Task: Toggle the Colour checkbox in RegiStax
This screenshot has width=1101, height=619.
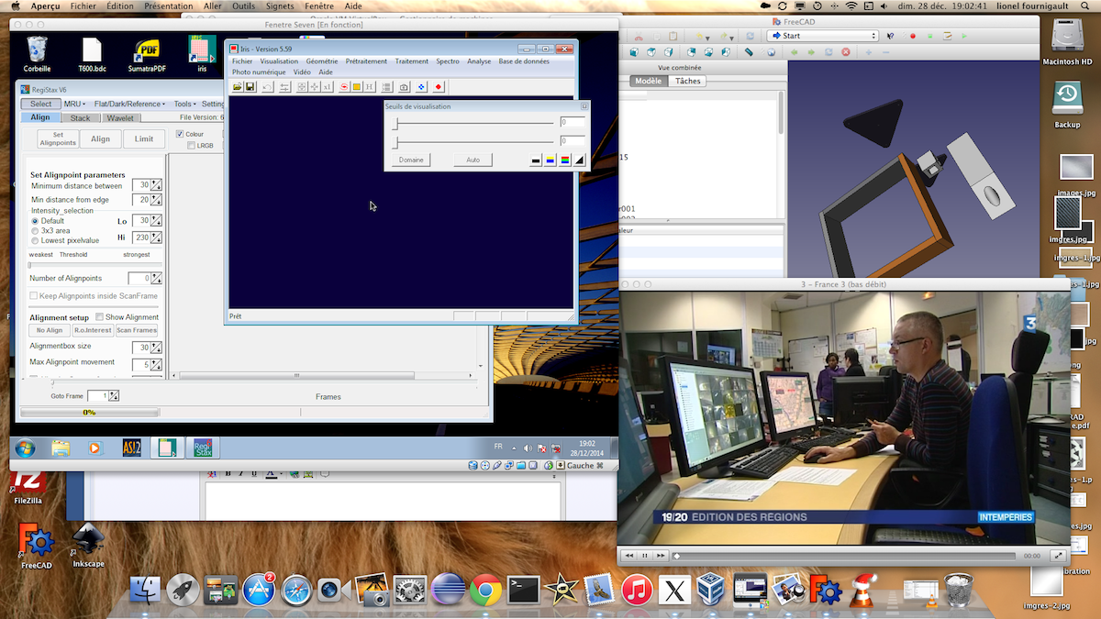Action: pos(180,134)
